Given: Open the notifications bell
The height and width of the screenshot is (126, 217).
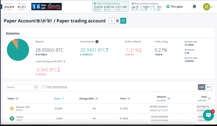Looking at the screenshot, I should (x=194, y=7).
